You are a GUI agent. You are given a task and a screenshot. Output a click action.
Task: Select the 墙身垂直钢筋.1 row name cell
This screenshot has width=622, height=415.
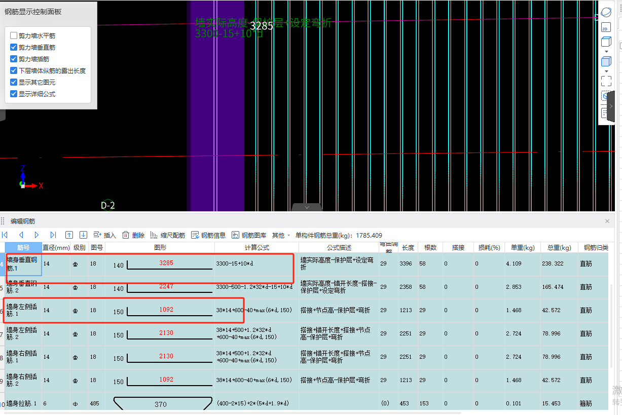(x=23, y=264)
